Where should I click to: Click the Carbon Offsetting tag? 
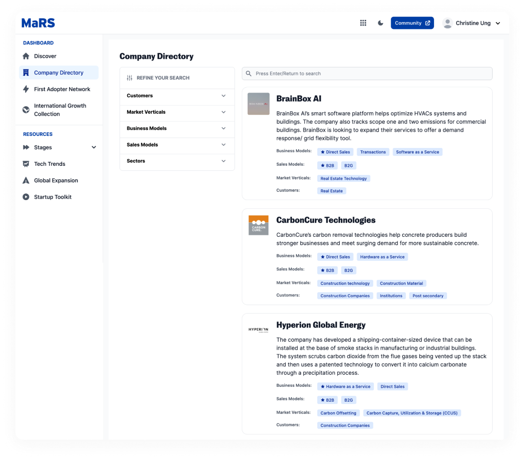click(338, 413)
